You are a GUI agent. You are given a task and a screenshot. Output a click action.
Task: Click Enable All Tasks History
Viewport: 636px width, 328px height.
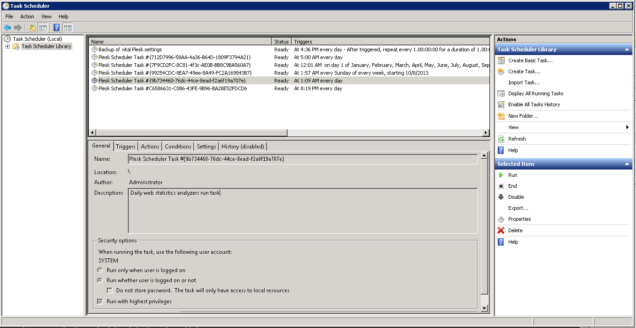pyautogui.click(x=534, y=104)
